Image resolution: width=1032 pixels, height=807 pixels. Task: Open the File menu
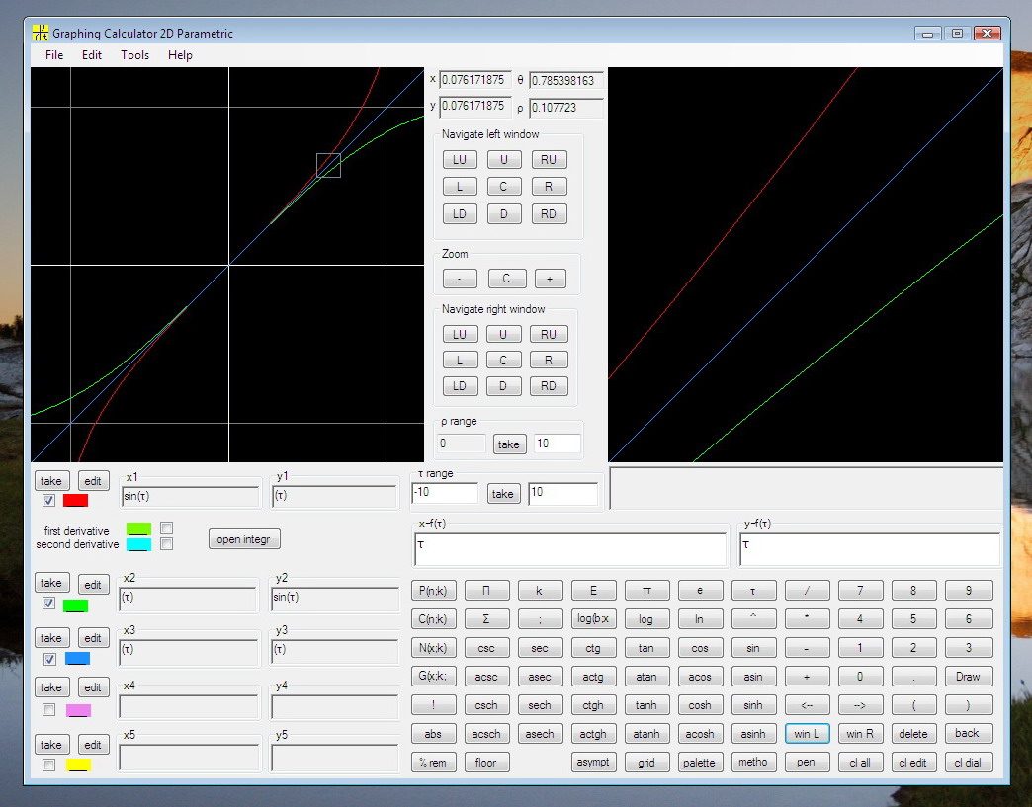54,55
